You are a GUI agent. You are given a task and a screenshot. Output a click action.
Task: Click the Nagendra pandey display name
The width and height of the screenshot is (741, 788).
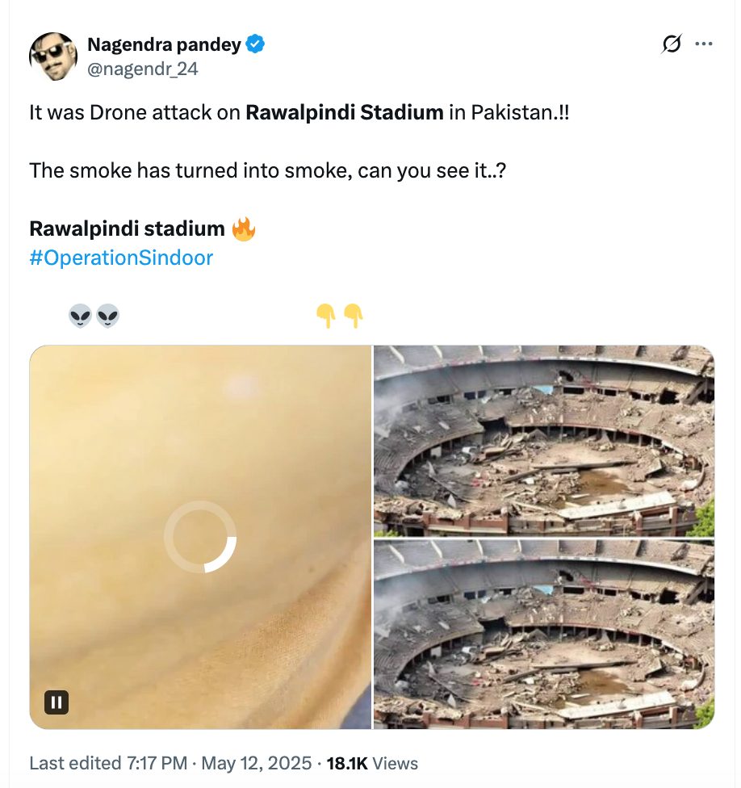tap(165, 44)
